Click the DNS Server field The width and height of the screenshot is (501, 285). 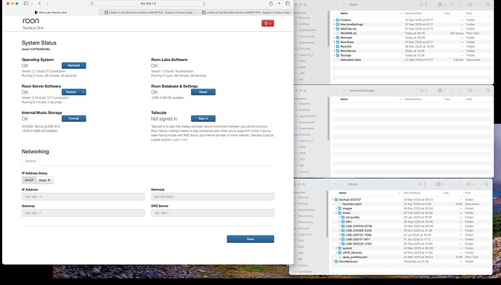click(213, 213)
